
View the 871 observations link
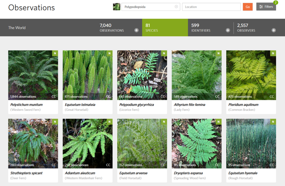coord(76,97)
